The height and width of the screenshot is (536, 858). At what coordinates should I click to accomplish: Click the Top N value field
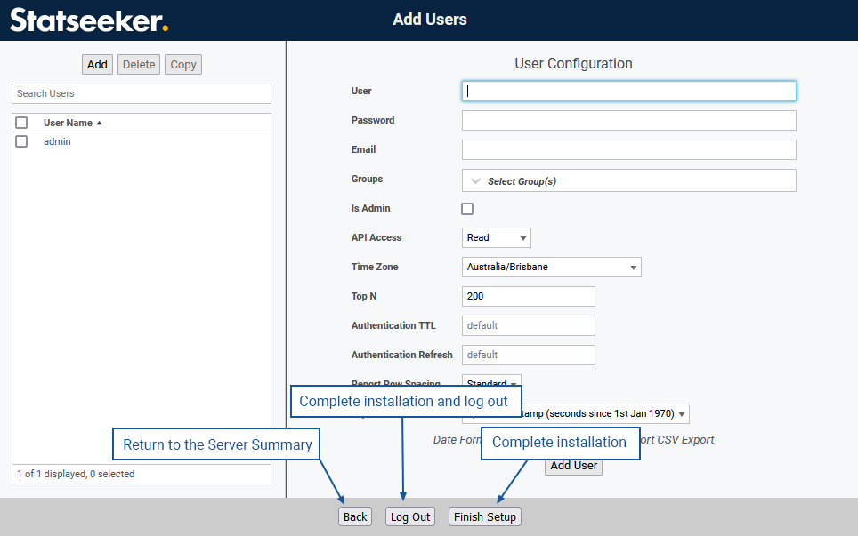pyautogui.click(x=528, y=296)
